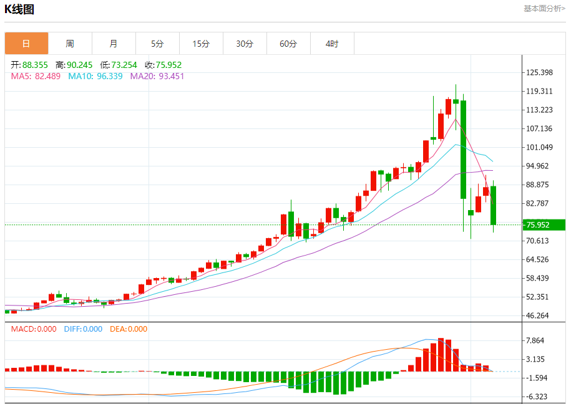Click the last green candlestick on chart

493,206
